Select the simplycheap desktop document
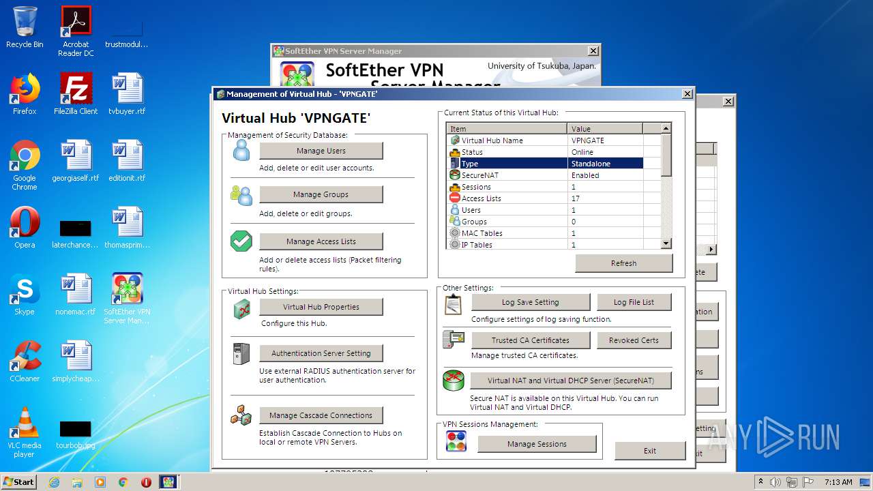 pos(76,361)
